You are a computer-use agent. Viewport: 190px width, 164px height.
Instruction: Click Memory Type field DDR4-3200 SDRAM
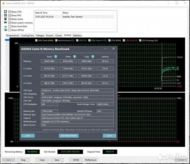(77, 115)
